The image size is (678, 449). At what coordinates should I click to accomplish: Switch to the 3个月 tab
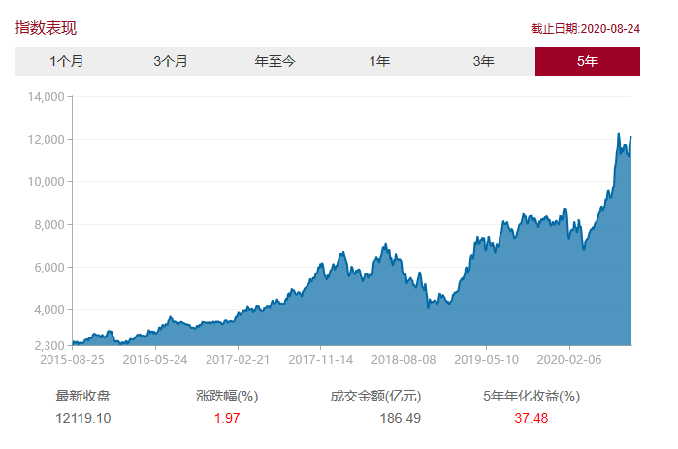coord(171,61)
